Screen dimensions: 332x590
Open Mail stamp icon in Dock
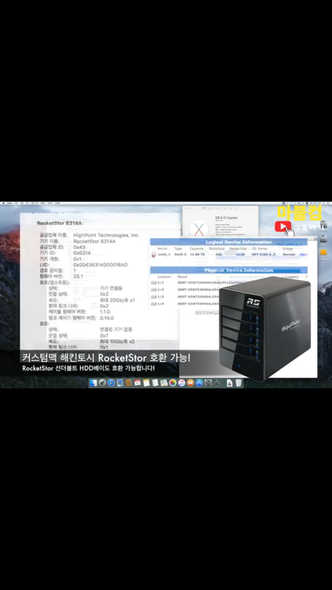[x=120, y=383]
